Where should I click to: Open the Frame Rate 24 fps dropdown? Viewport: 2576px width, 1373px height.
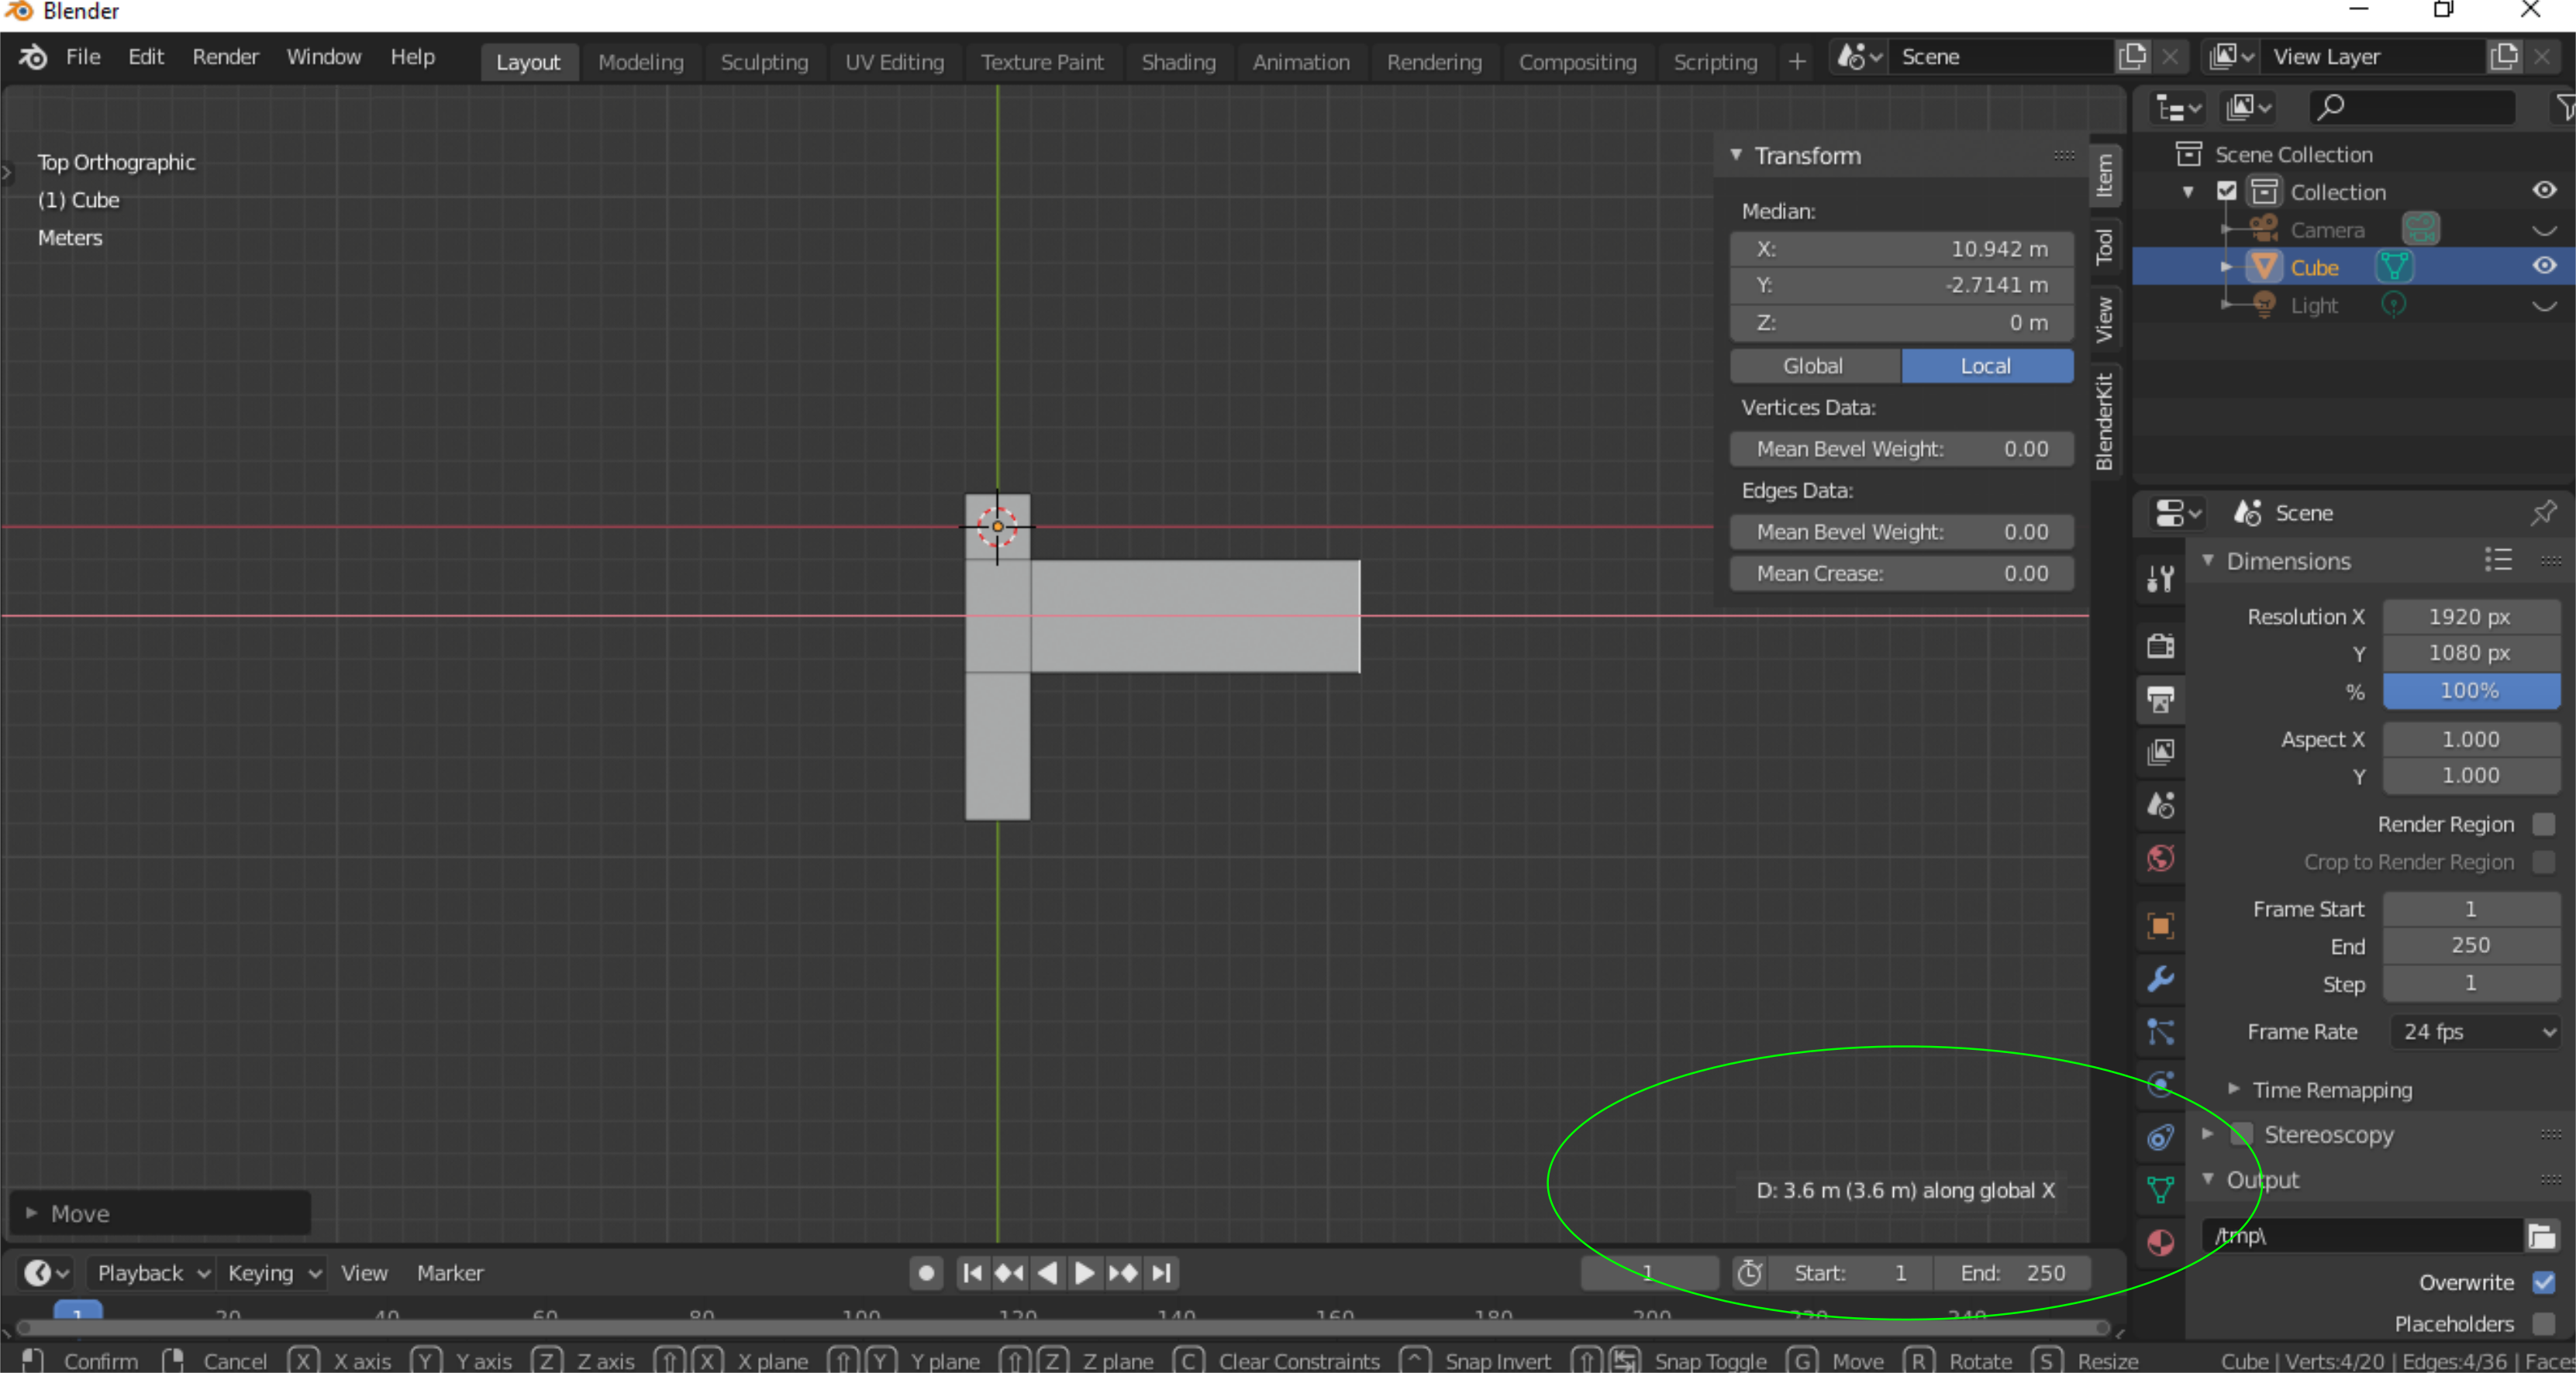pyautogui.click(x=2475, y=1031)
